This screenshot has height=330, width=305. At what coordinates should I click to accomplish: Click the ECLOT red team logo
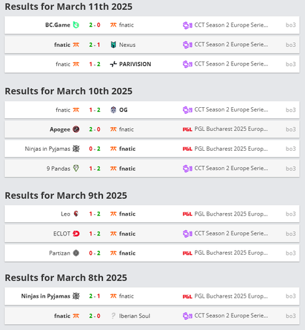point(76,233)
